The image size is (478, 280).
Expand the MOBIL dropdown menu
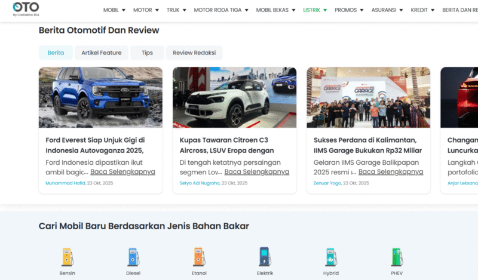[x=114, y=10]
